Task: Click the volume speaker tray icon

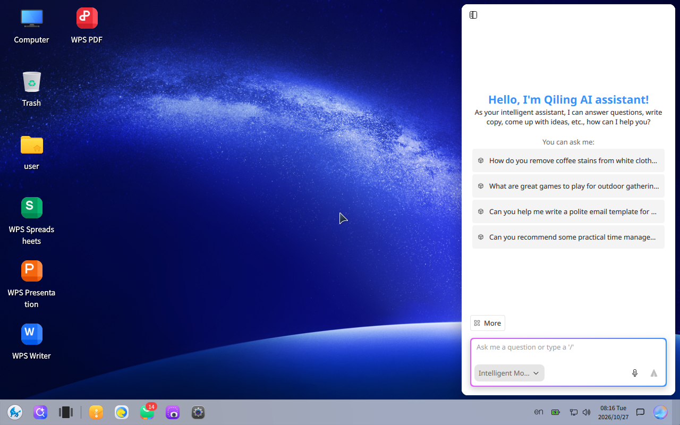Action: tap(586, 412)
